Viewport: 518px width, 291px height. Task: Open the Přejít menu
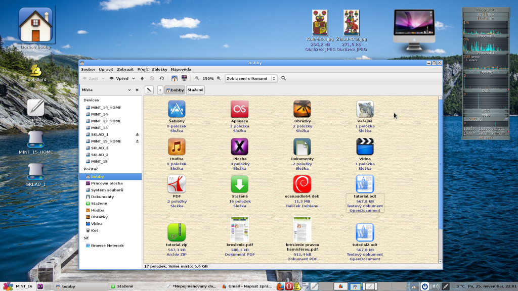(143, 69)
